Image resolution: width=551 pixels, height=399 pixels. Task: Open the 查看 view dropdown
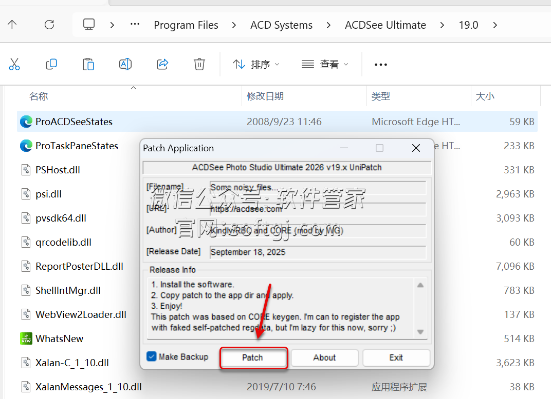point(325,64)
